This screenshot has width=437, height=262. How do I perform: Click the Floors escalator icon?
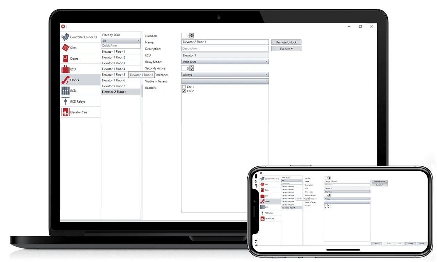click(65, 80)
